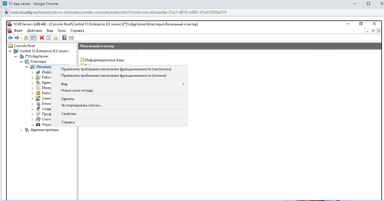Click the MMC icon left of Файл

[x=9, y=30]
